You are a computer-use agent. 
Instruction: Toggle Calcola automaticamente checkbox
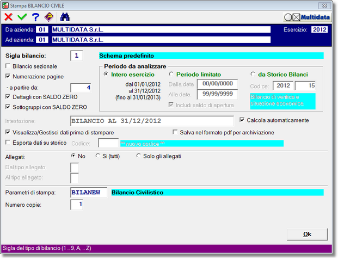[242, 120]
